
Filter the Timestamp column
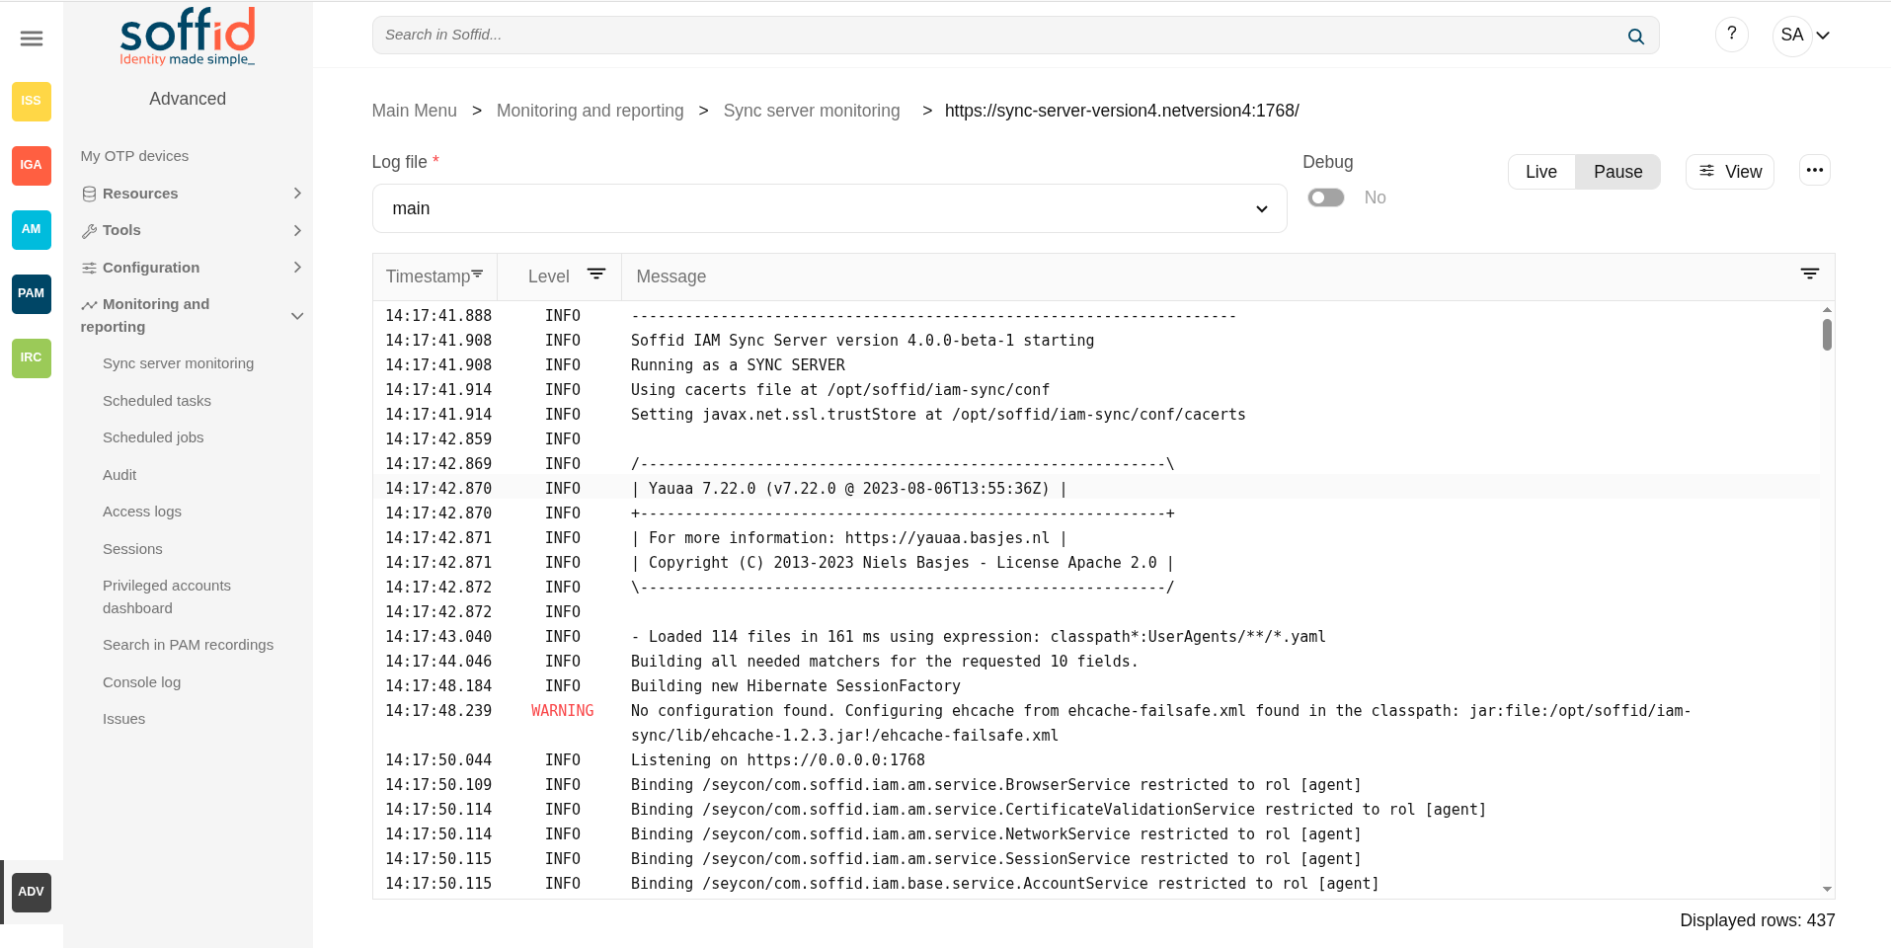tap(478, 274)
